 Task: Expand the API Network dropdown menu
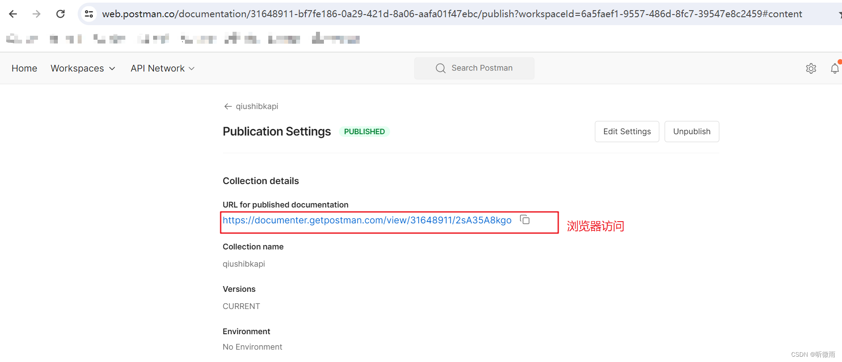tap(162, 68)
